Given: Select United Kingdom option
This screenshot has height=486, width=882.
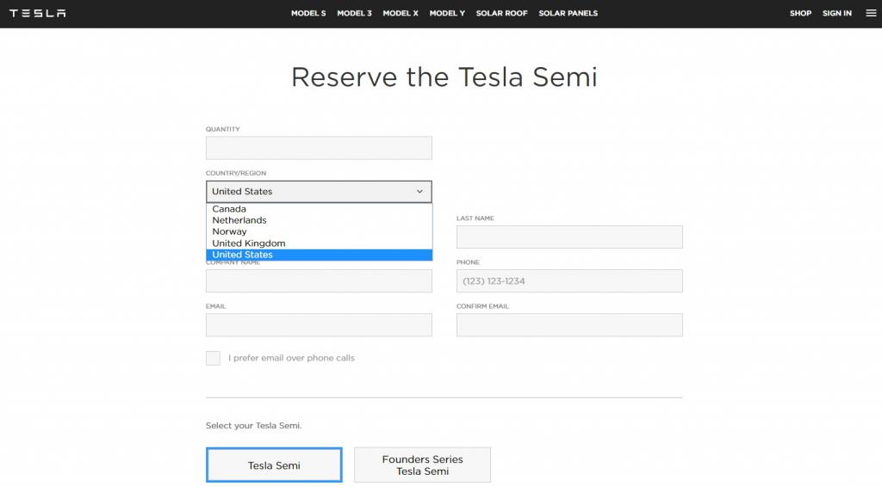Looking at the screenshot, I should pyautogui.click(x=249, y=243).
